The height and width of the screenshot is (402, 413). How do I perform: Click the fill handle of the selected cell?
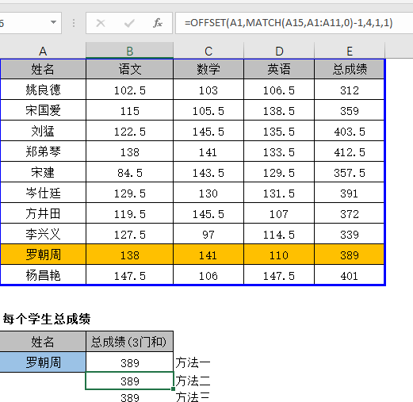coord(173,389)
